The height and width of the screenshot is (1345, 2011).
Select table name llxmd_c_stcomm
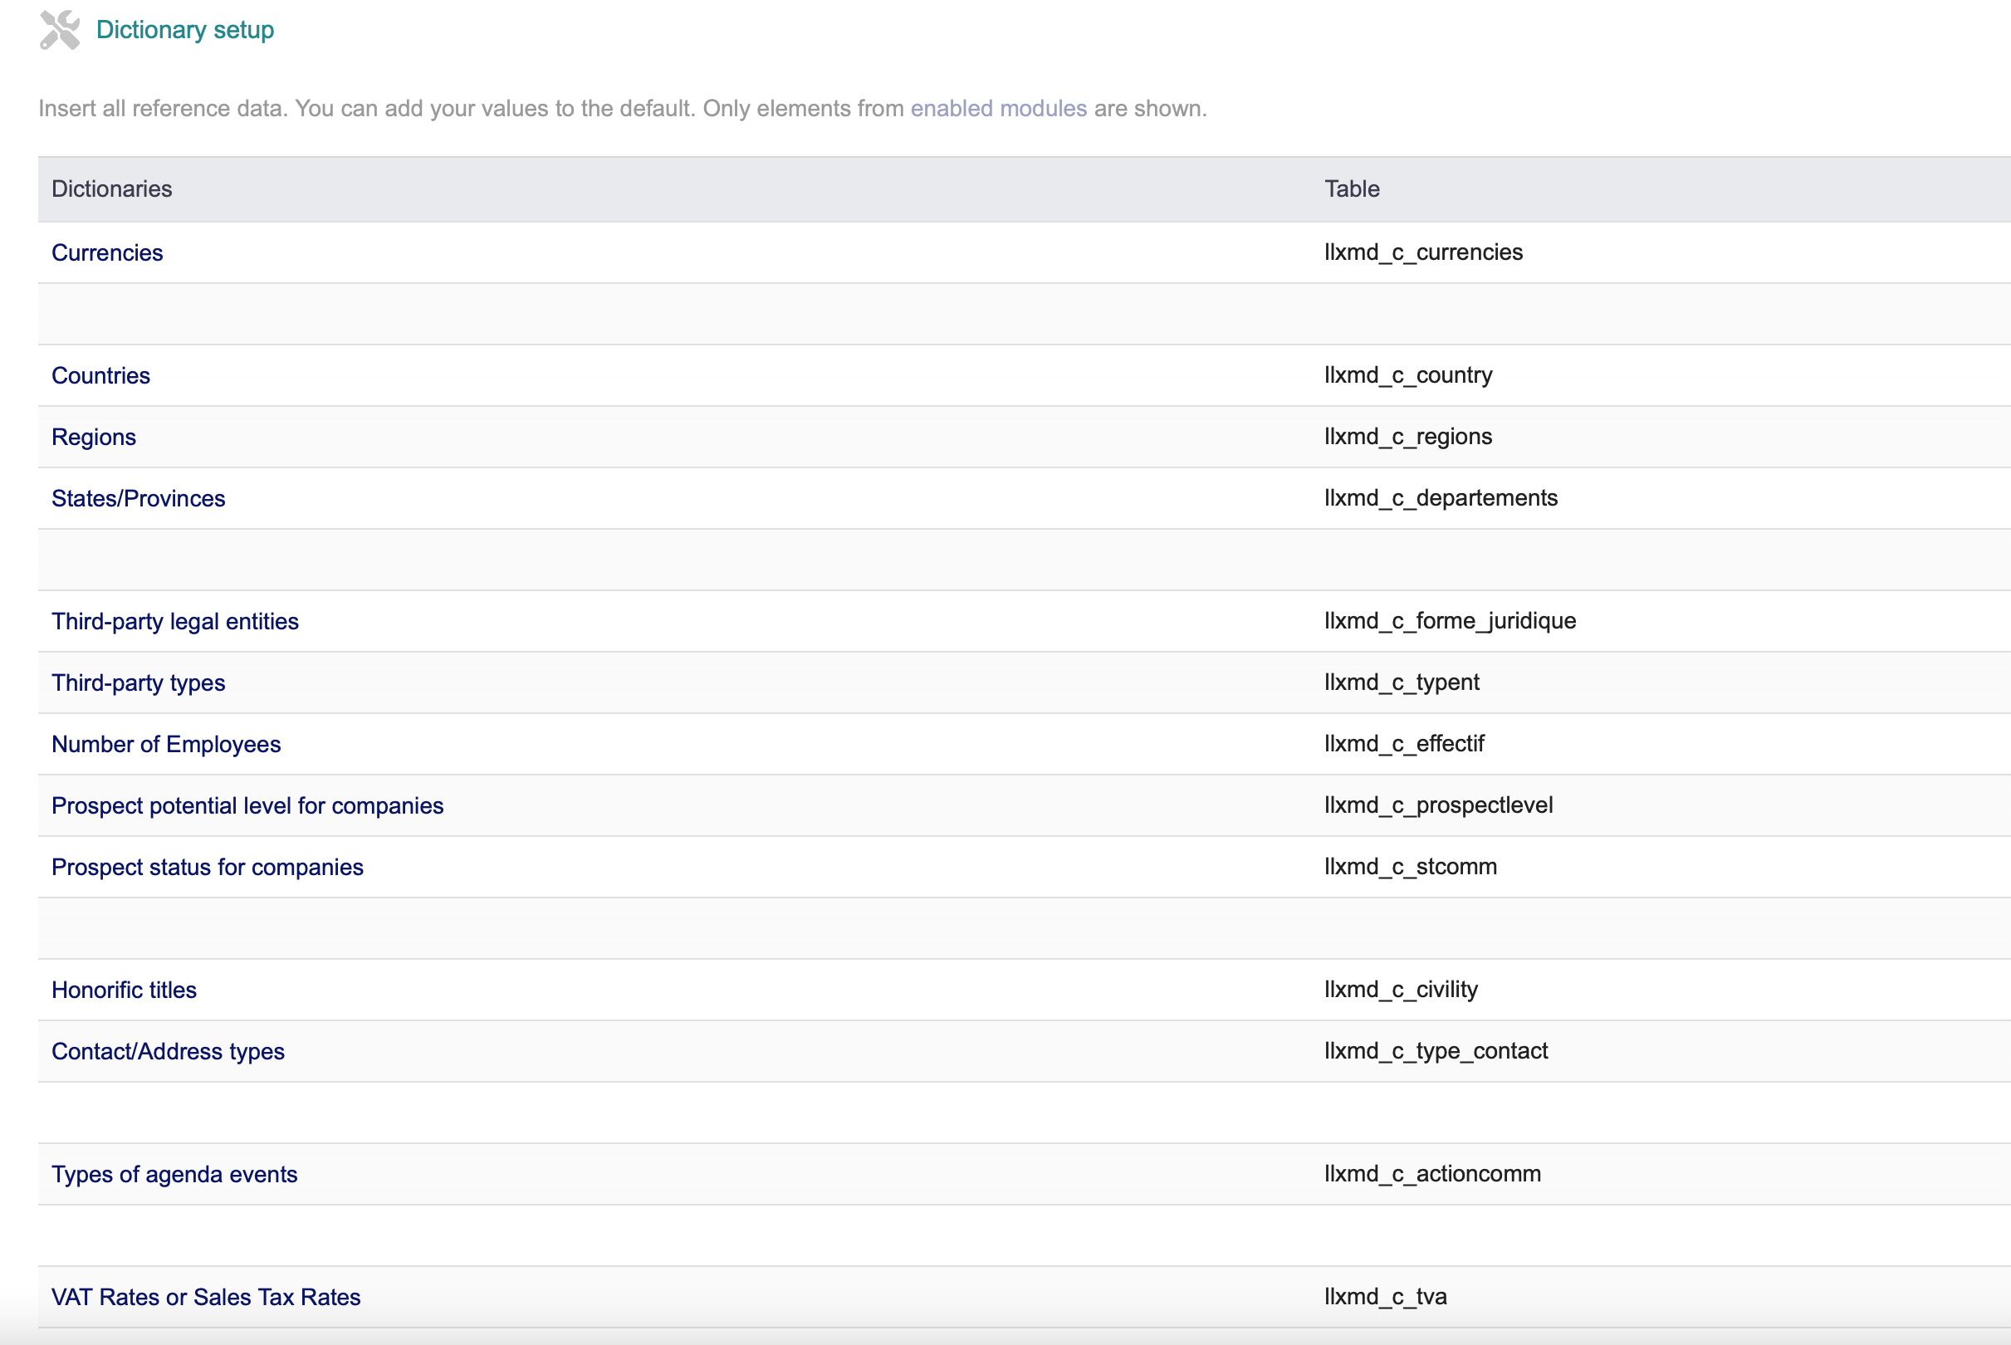1411,868
